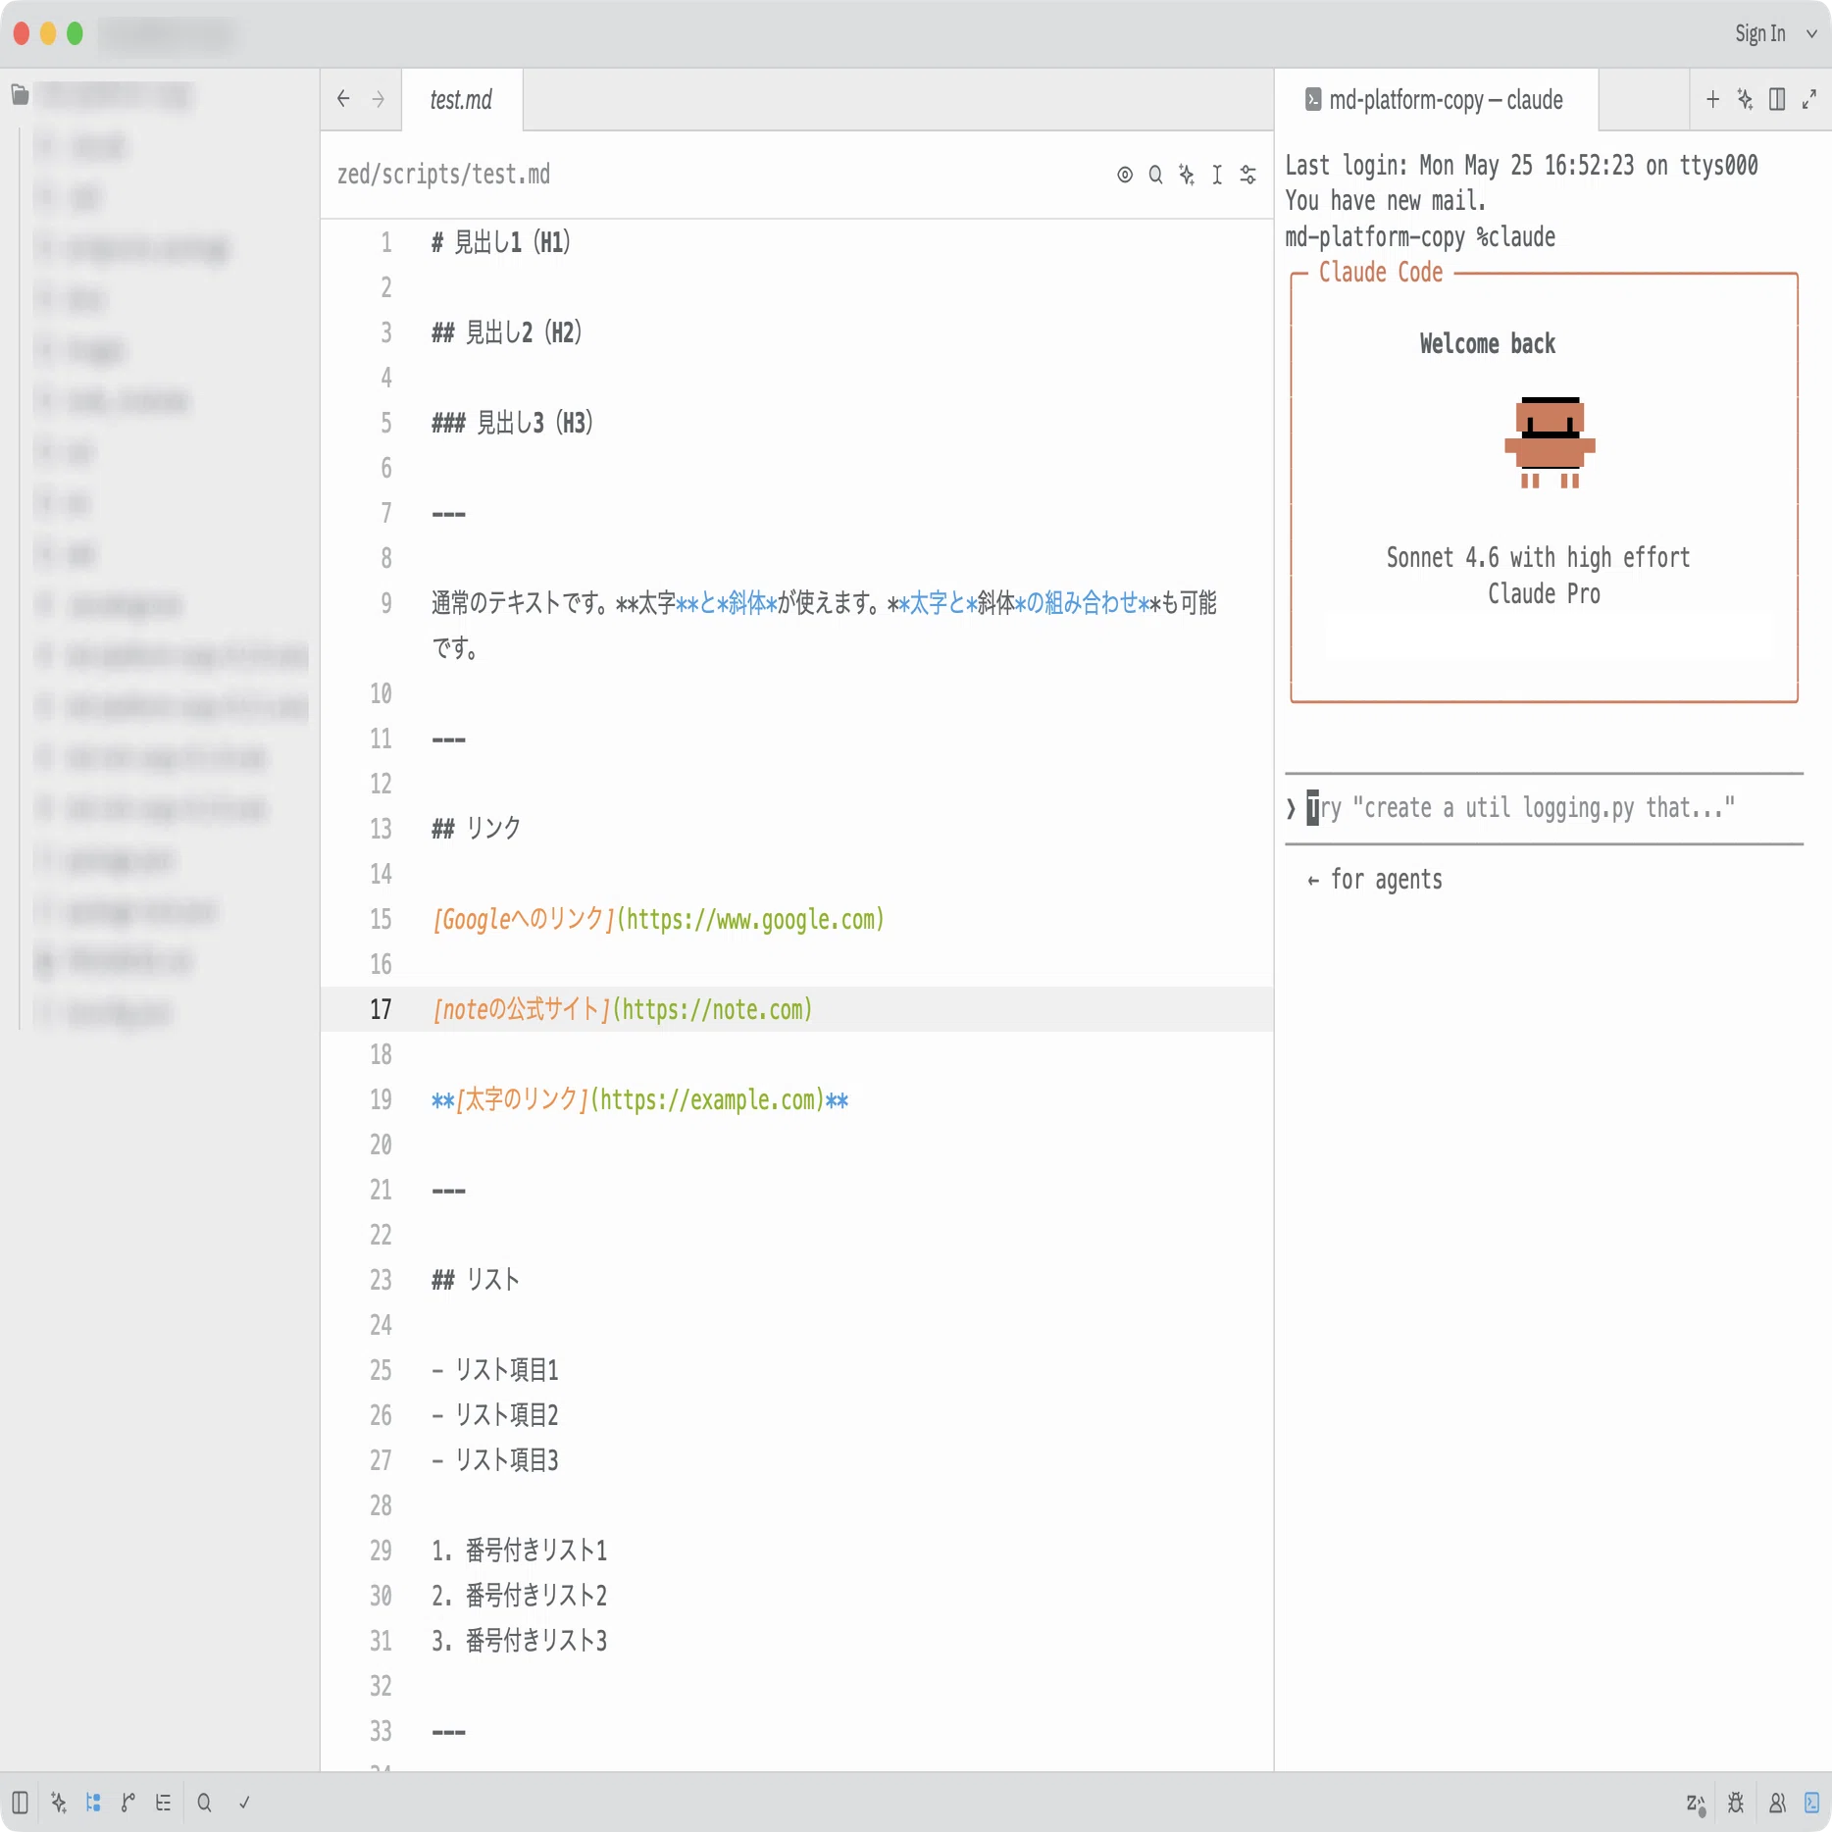Start inline assist in the terminal panel sparkle
Screen dimensions: 1832x1832
[1745, 99]
